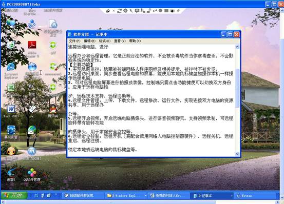The height and width of the screenshot is (204, 284).
Task: Click the leftmost eraser-like icon in the remote toolbar
Action: (x=108, y=11)
